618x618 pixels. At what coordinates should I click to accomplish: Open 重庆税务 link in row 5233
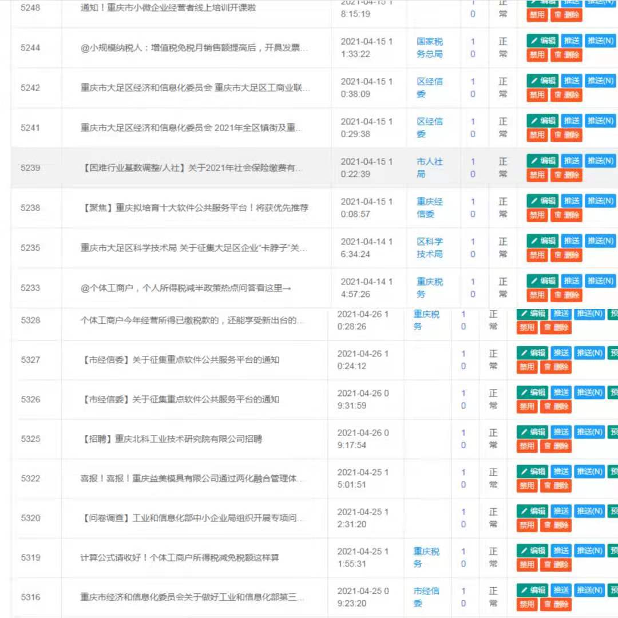pos(430,288)
